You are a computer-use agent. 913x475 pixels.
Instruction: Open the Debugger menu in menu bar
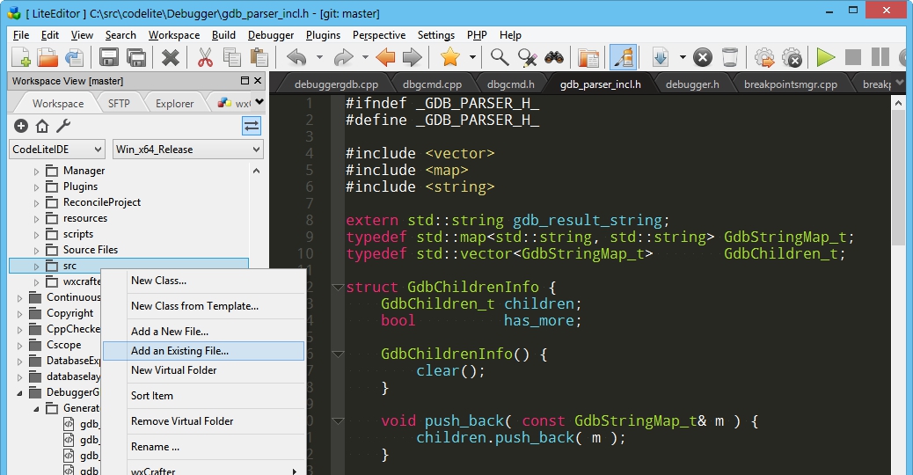(271, 35)
